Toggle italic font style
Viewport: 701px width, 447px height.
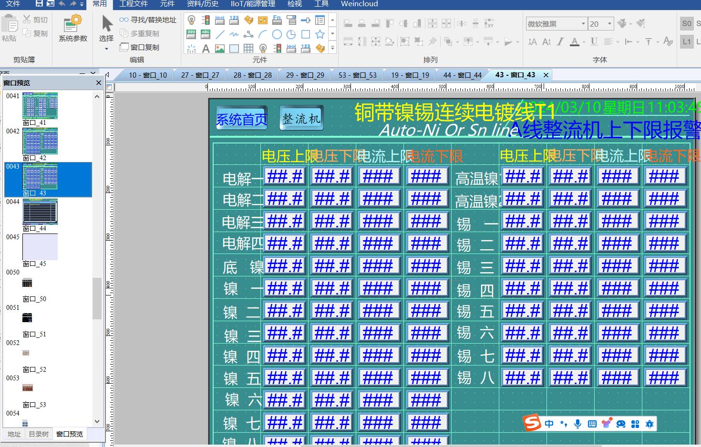pyautogui.click(x=560, y=42)
